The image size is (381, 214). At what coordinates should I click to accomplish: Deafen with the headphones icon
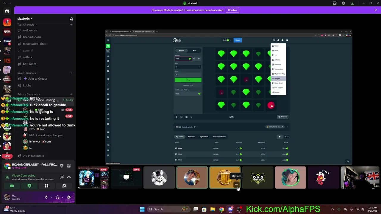tap(57, 197)
